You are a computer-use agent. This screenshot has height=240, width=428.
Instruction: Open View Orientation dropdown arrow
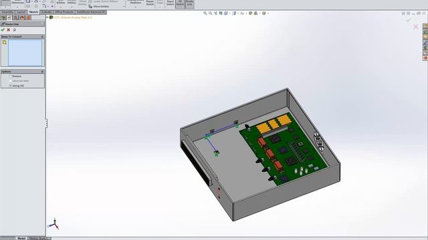230,13
